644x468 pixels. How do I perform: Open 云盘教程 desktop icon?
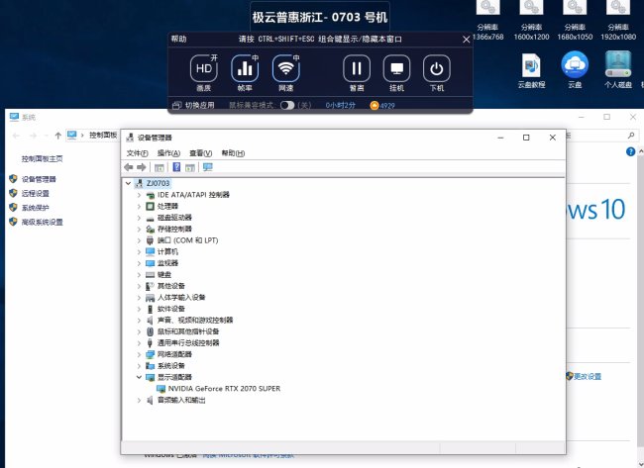[x=531, y=69]
